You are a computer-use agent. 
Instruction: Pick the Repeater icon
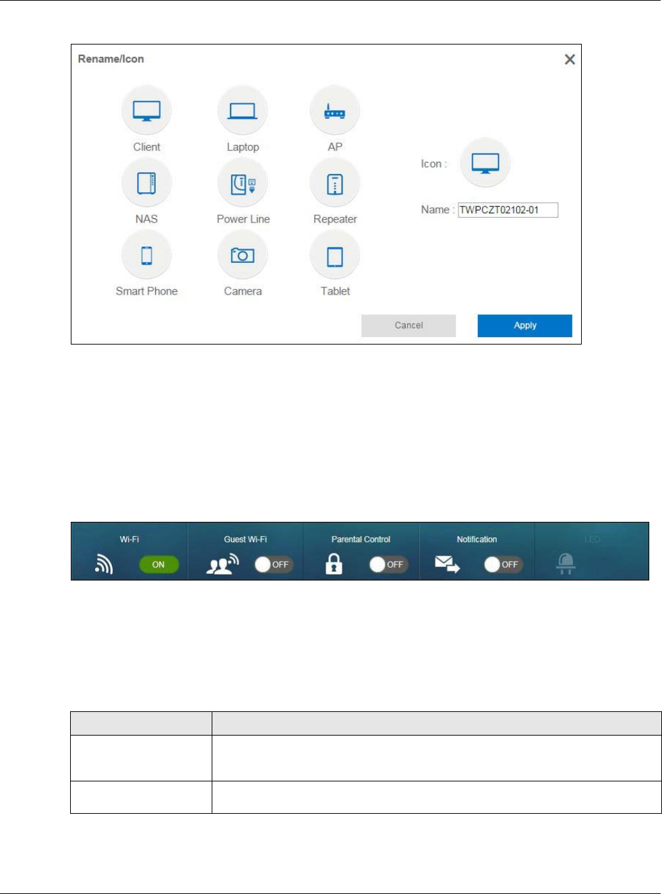pos(335,183)
